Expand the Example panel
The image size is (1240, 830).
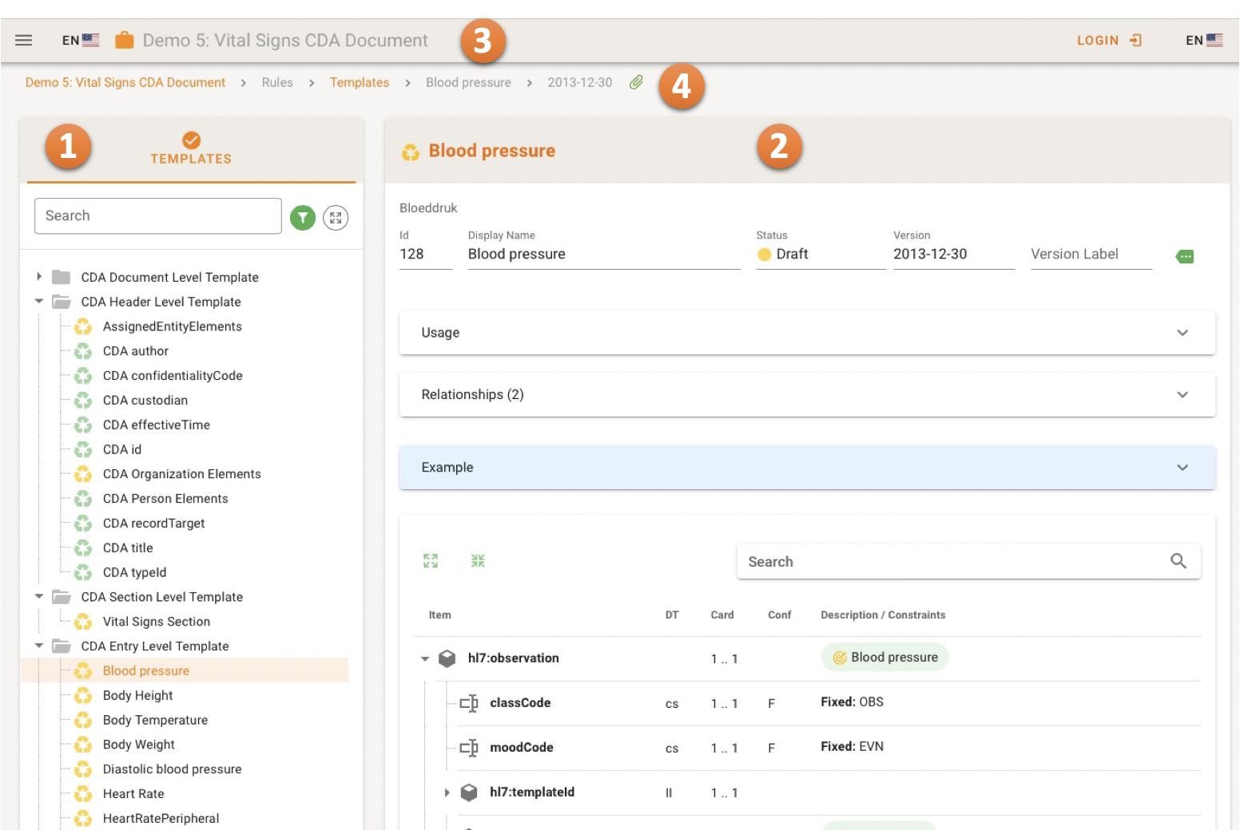click(807, 468)
